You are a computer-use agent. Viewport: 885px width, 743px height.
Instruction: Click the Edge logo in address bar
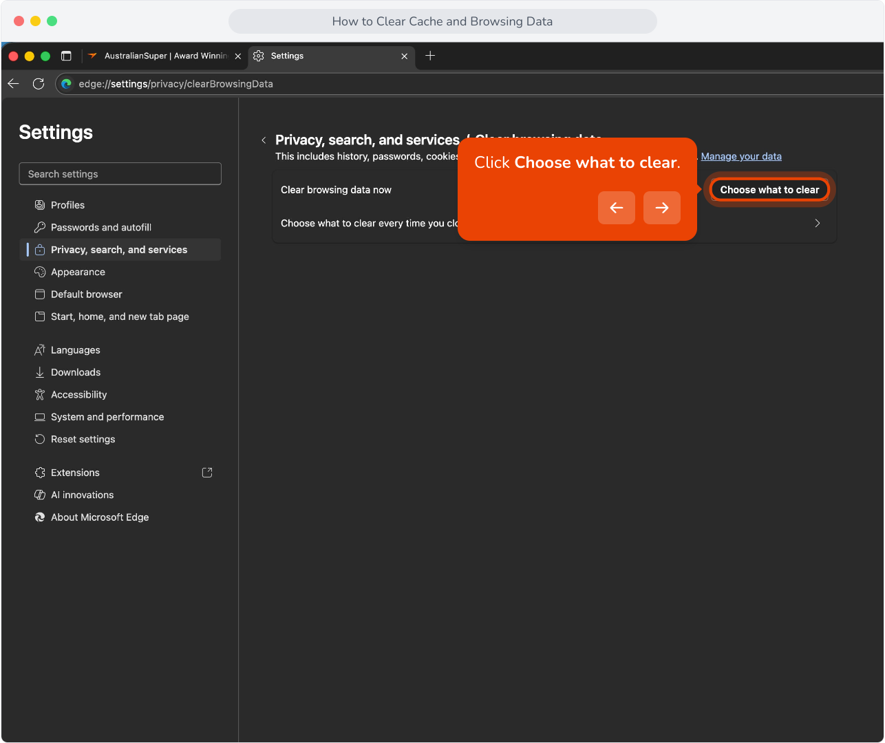(66, 84)
